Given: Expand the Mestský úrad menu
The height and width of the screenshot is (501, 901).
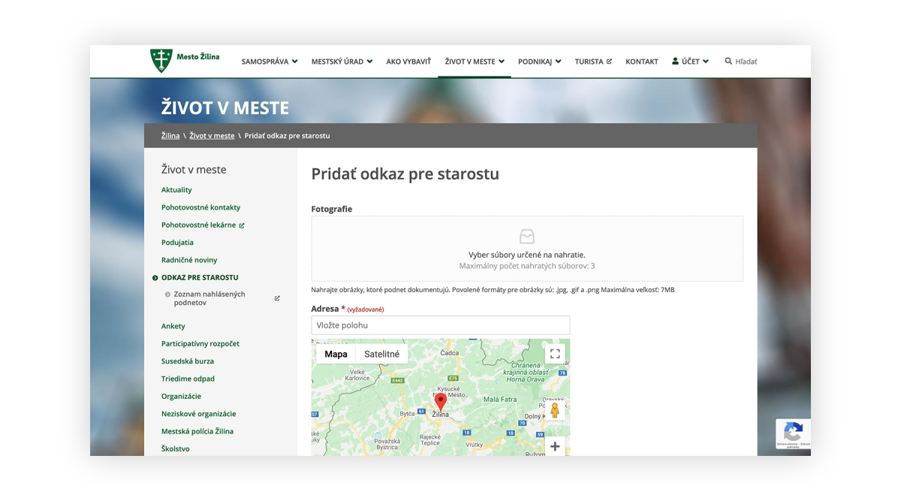Looking at the screenshot, I should click(x=342, y=62).
